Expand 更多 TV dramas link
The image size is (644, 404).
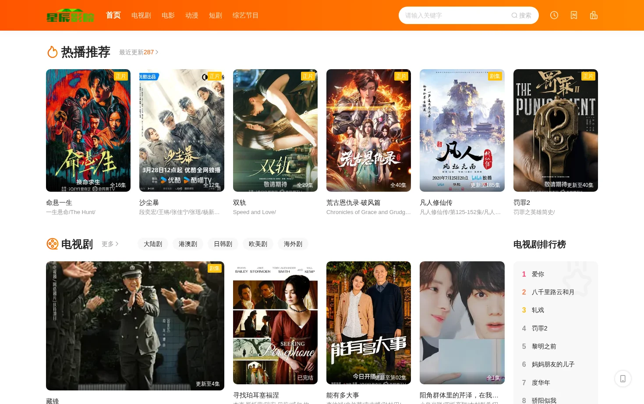[110, 244]
